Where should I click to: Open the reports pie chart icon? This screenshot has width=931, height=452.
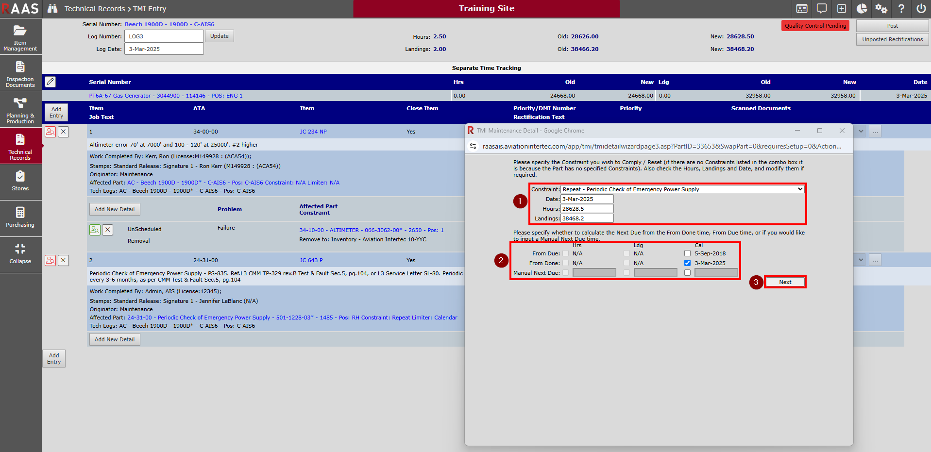tap(862, 9)
